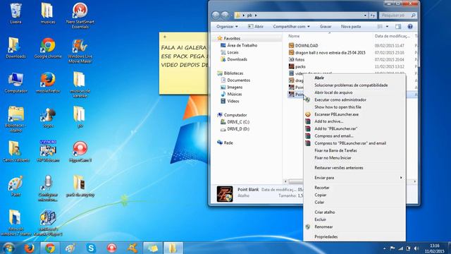Select Renomear in the context menu
The image size is (451, 254).
(354, 227)
